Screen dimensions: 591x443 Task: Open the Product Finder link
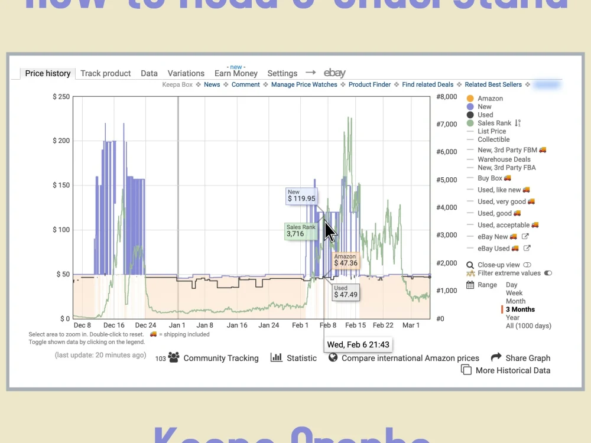pos(369,84)
